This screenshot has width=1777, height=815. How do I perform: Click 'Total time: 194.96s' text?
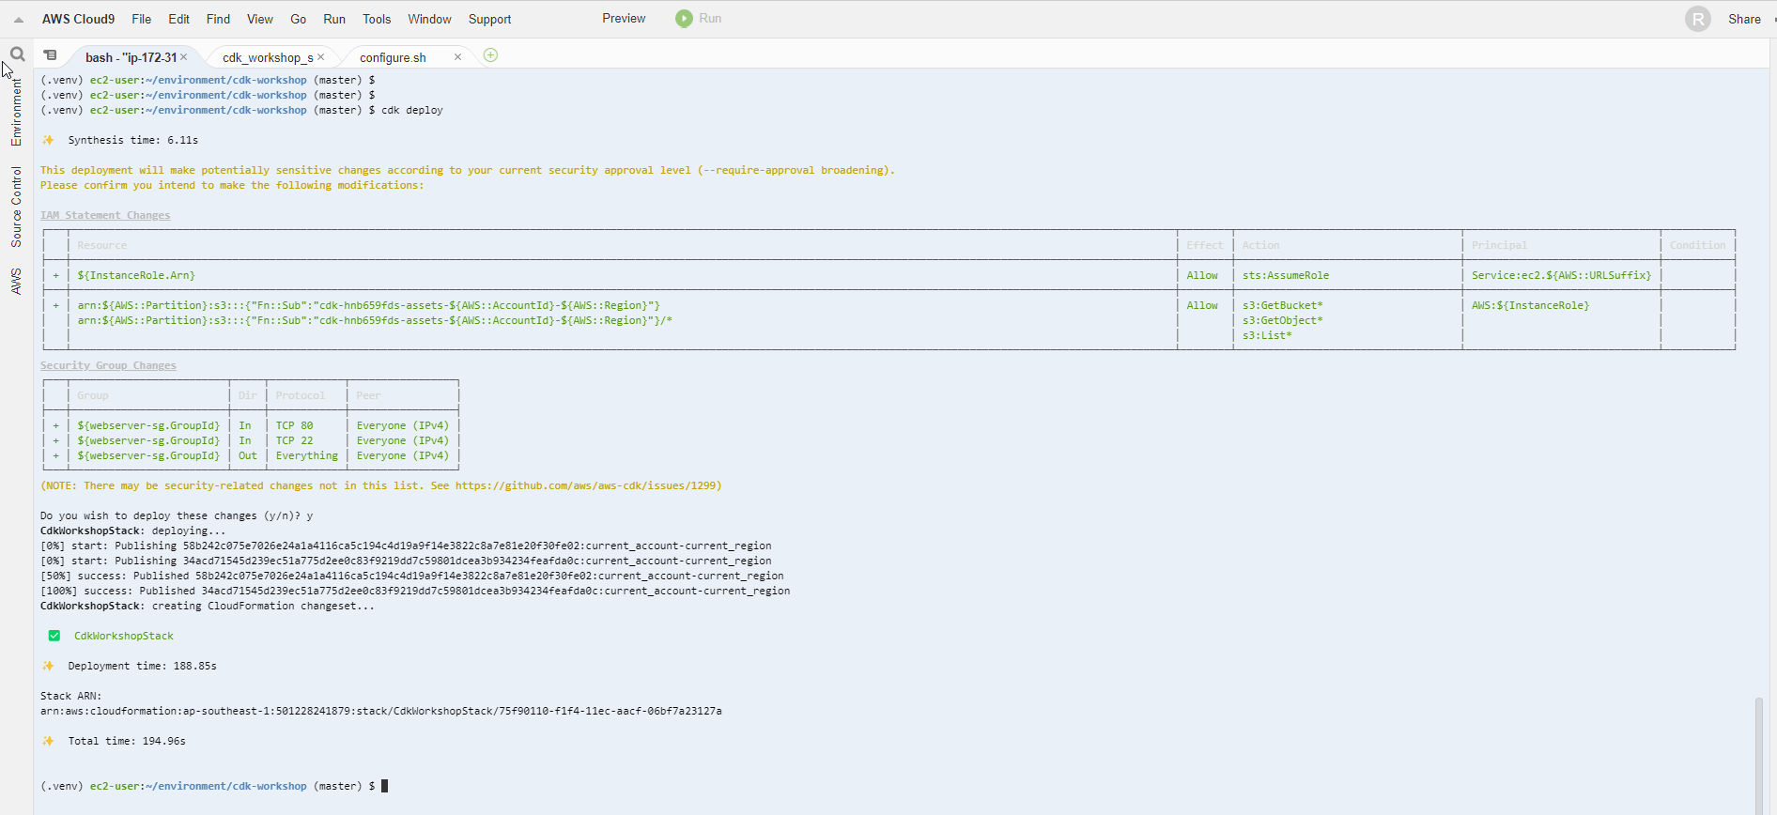(127, 741)
